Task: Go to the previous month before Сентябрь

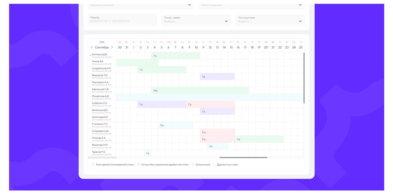Action: tap(92, 47)
